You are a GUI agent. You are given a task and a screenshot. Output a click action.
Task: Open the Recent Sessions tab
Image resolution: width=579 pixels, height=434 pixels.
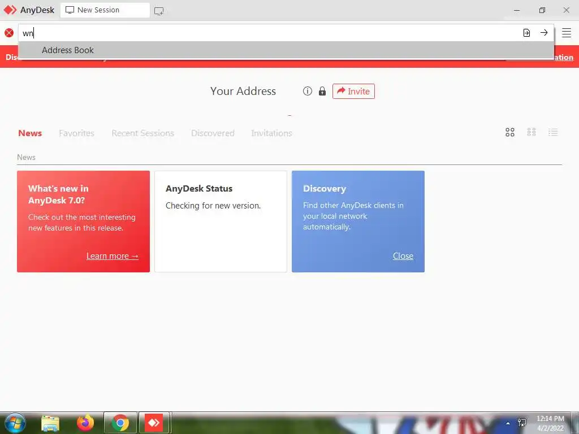pyautogui.click(x=142, y=133)
